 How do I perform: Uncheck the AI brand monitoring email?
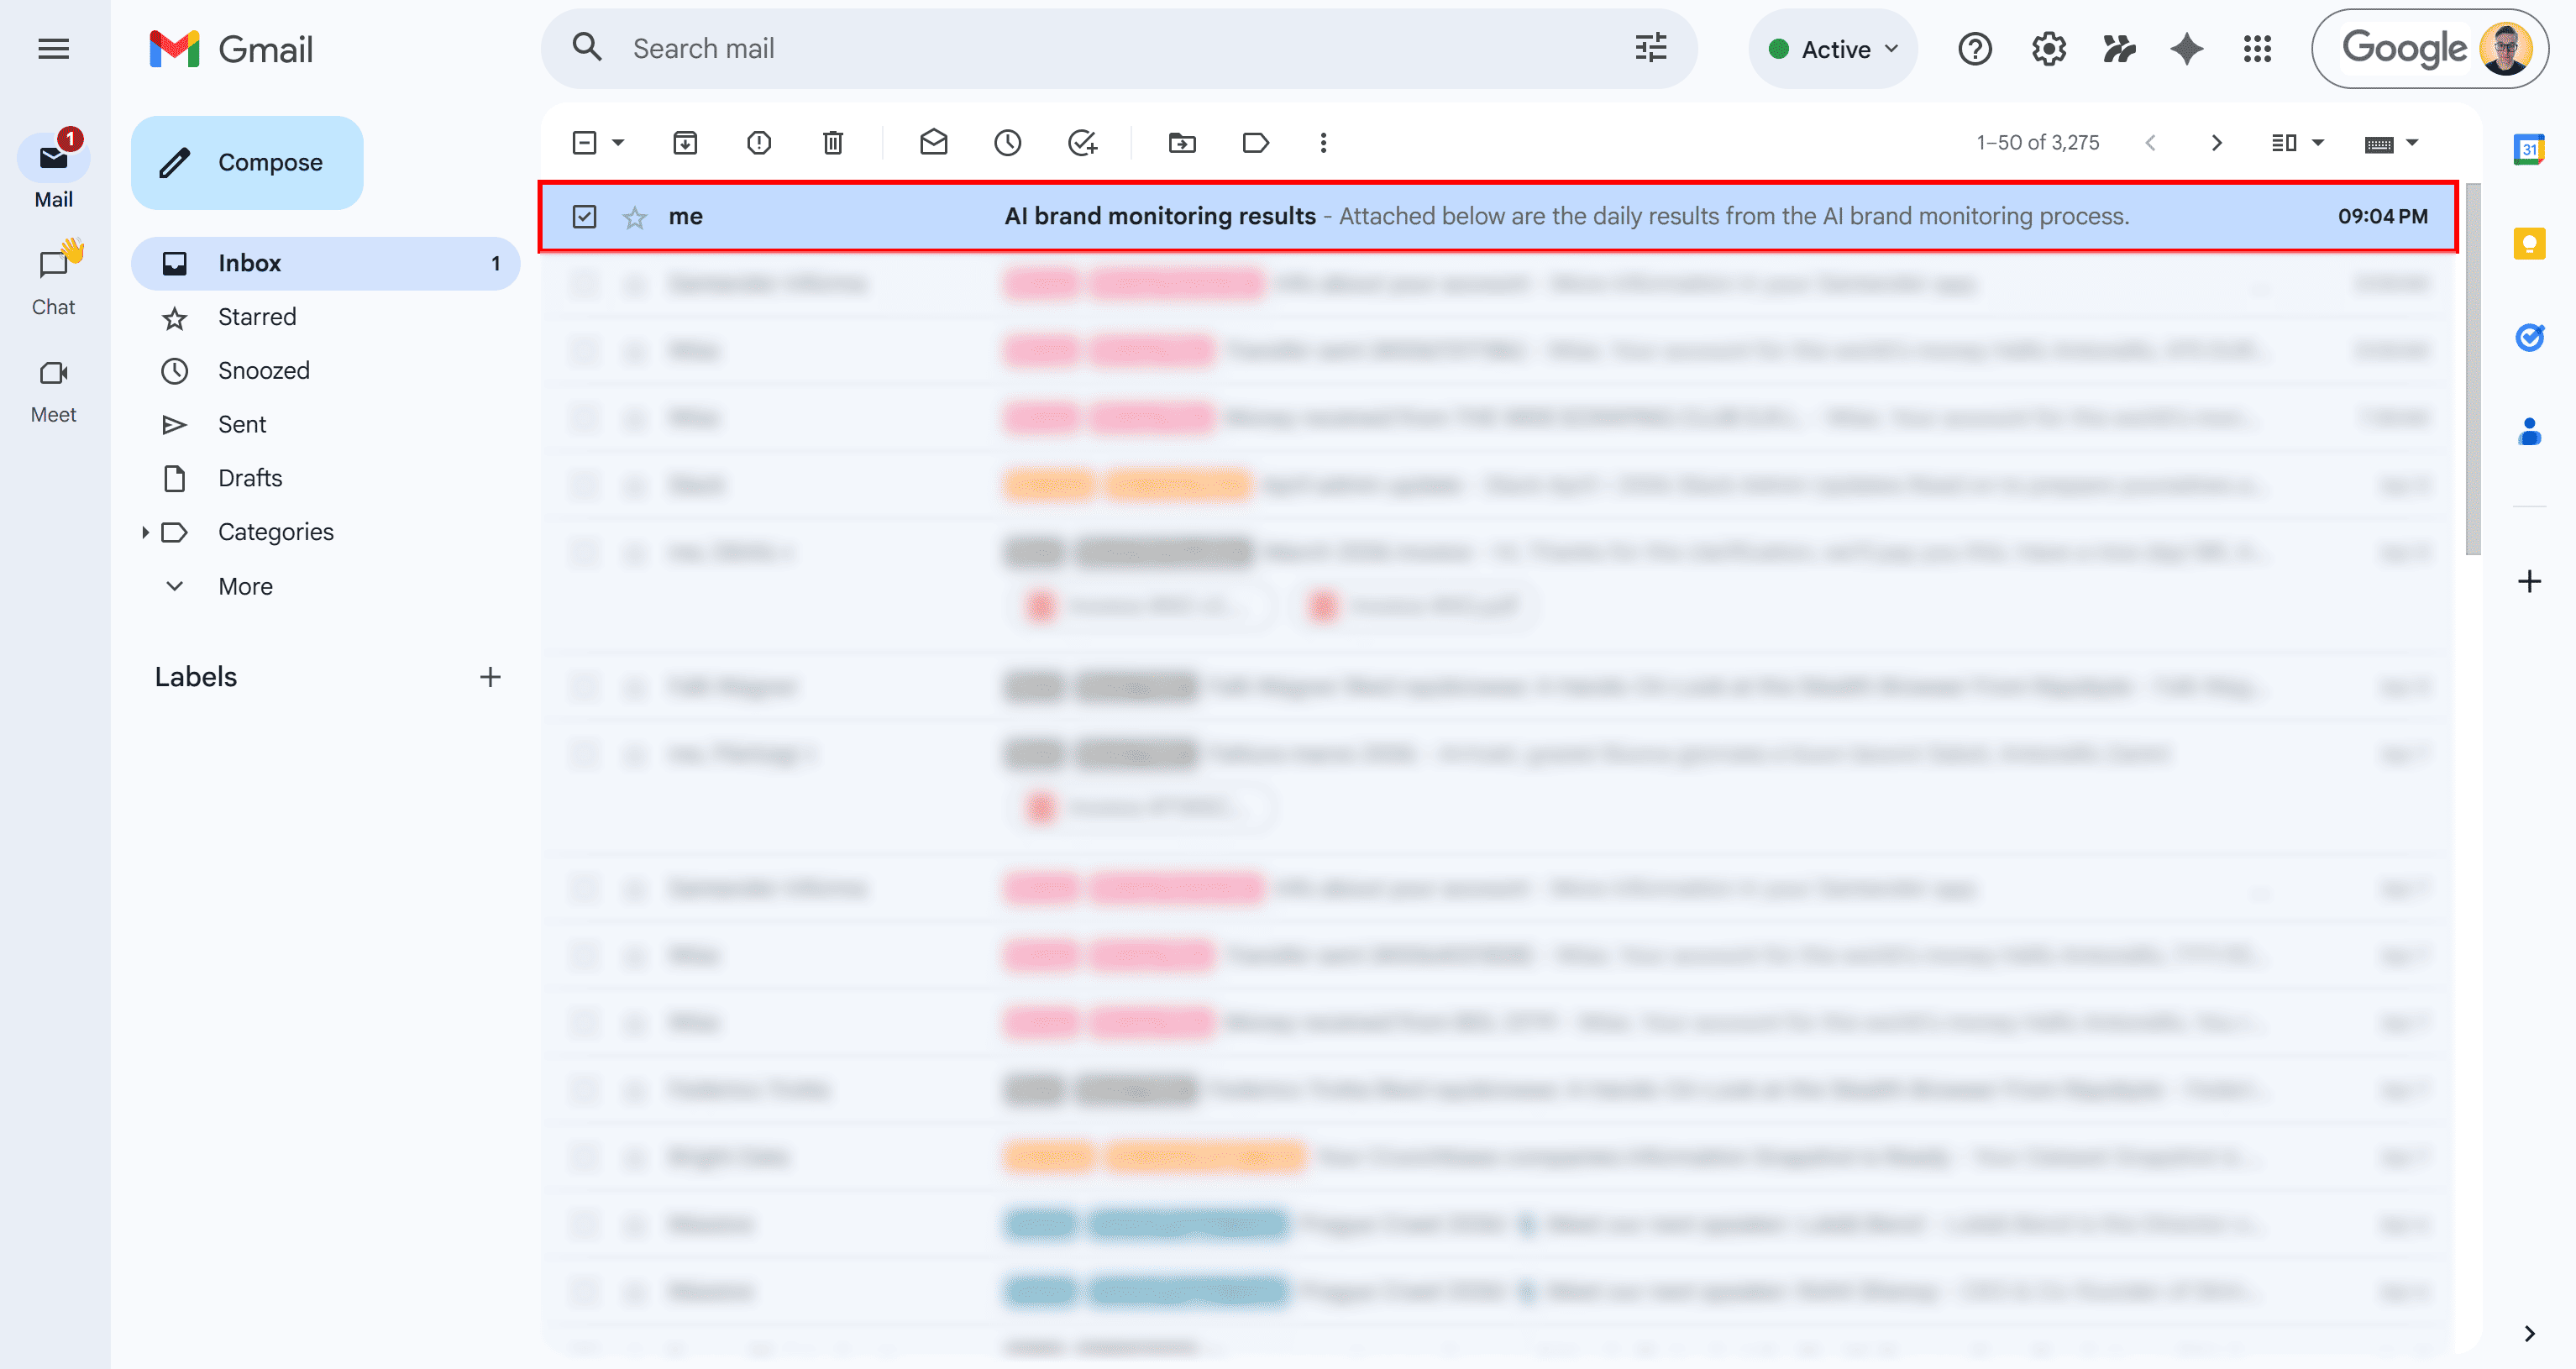click(x=585, y=216)
